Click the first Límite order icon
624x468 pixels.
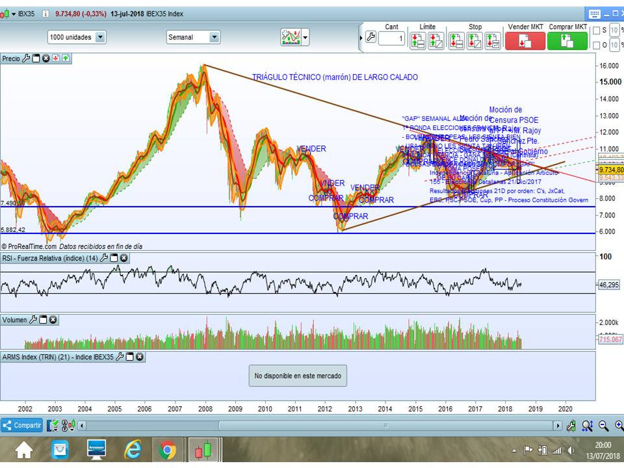[x=418, y=40]
